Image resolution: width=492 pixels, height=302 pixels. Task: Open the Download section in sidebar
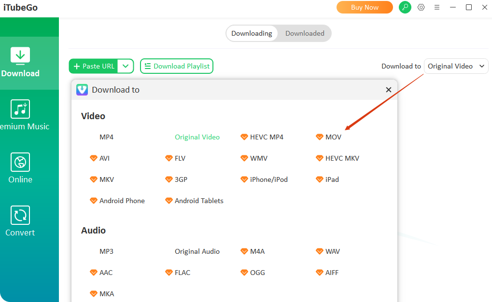20,63
